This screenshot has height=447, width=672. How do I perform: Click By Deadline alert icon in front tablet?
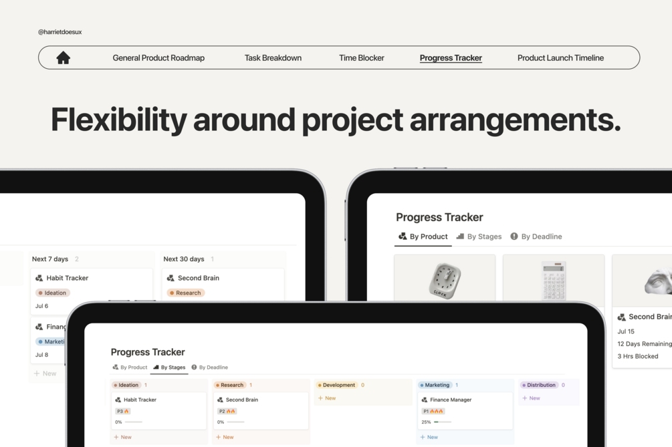coord(194,367)
